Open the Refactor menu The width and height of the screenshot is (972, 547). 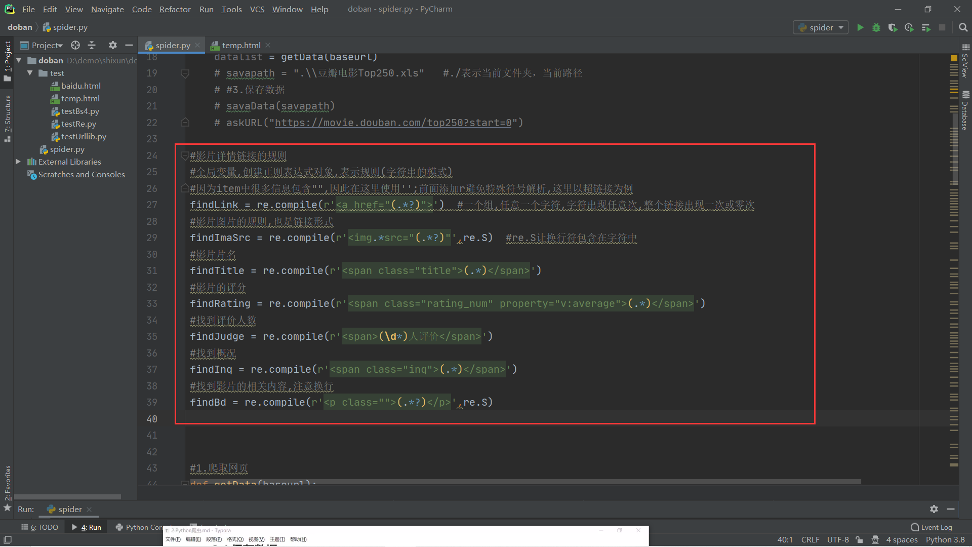pyautogui.click(x=175, y=9)
